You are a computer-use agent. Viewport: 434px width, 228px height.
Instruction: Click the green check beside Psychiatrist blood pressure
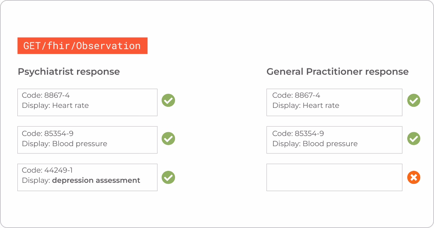pos(168,138)
